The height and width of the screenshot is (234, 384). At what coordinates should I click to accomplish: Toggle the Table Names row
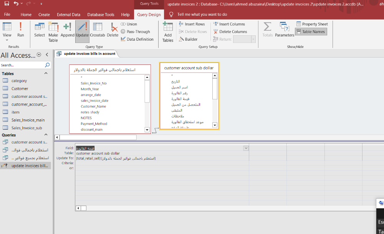pyautogui.click(x=311, y=32)
